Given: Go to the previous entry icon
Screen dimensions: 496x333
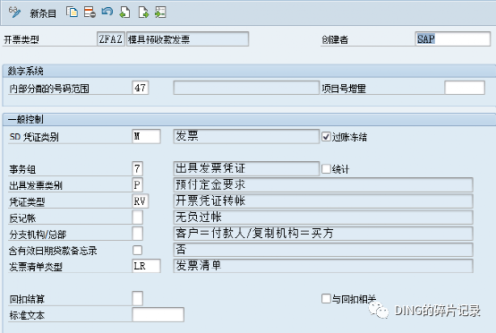Looking at the screenshot, I should coord(124,13).
